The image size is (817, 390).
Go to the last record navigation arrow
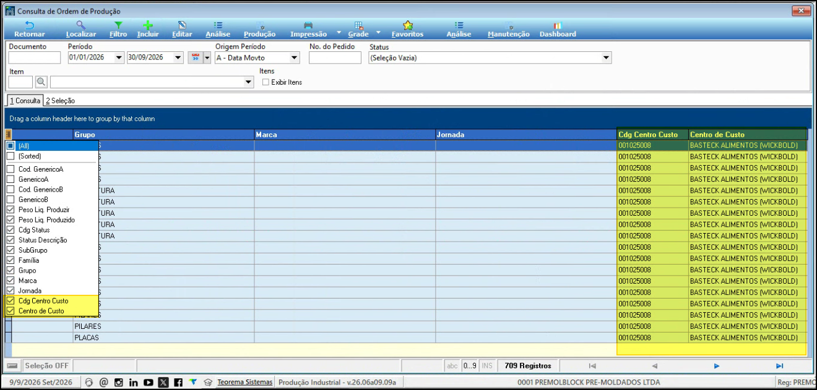(779, 366)
